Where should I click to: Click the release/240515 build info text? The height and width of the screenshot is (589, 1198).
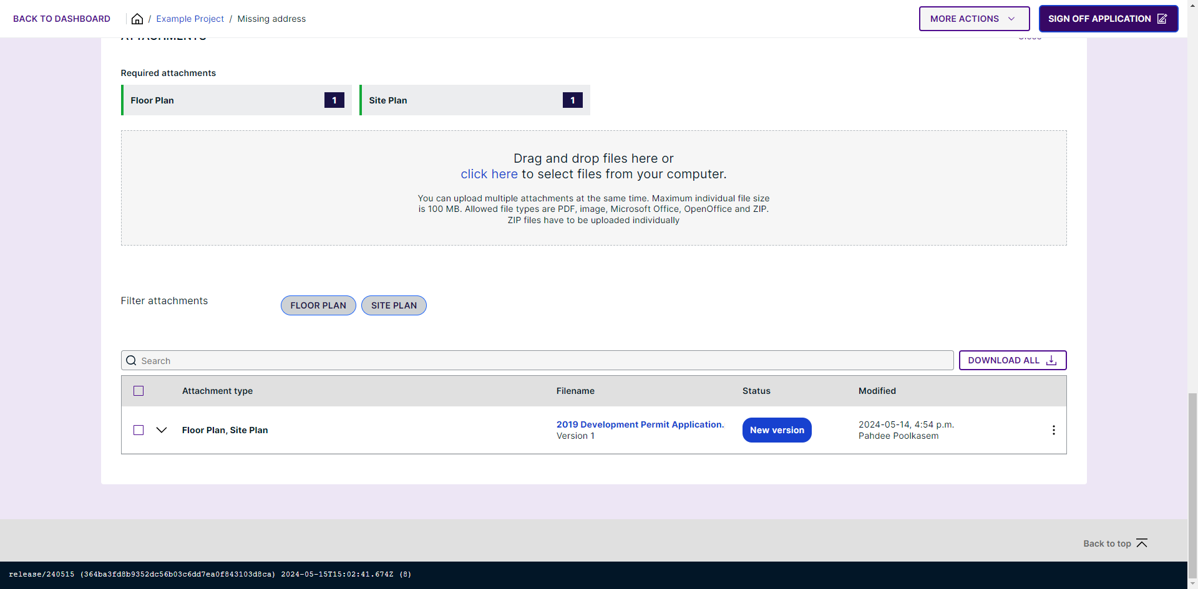(210, 574)
